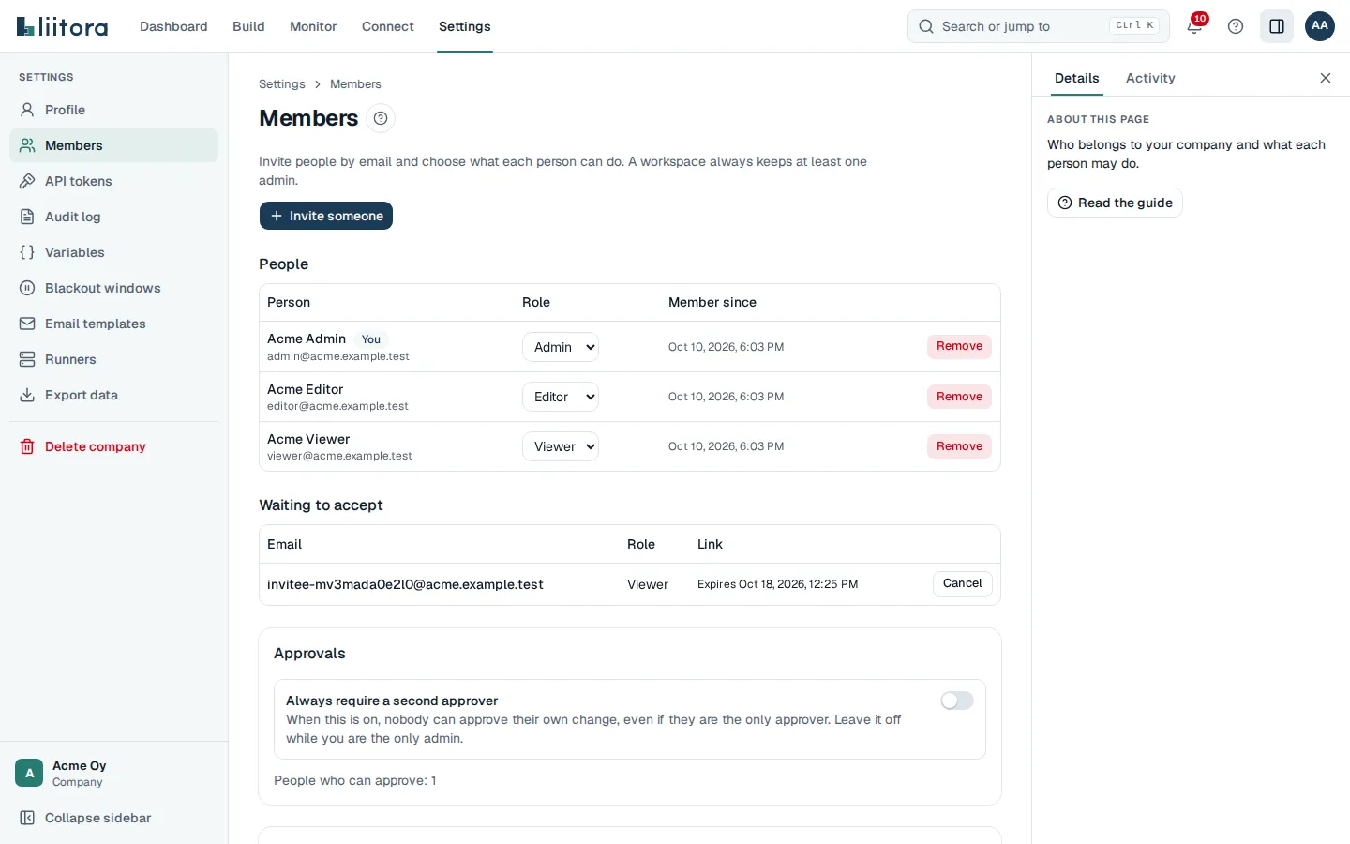The height and width of the screenshot is (844, 1350).
Task: Click the Acme Oy company avatar
Action: [29, 773]
